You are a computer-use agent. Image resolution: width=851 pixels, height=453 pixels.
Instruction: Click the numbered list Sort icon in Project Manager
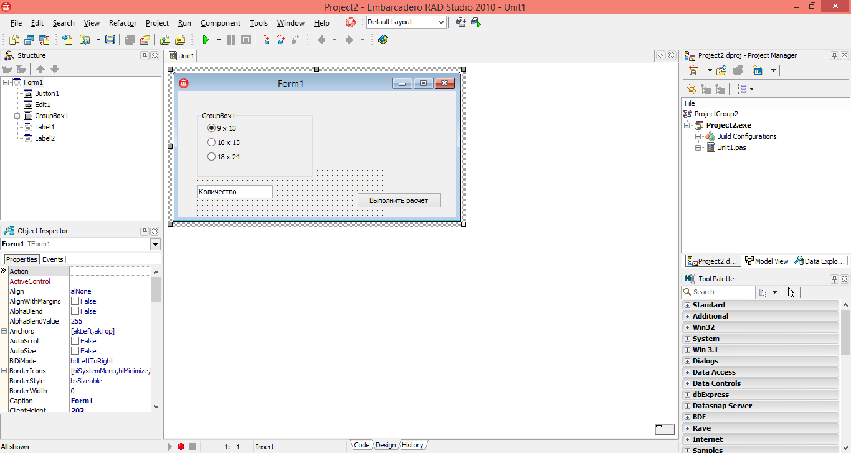click(x=742, y=89)
